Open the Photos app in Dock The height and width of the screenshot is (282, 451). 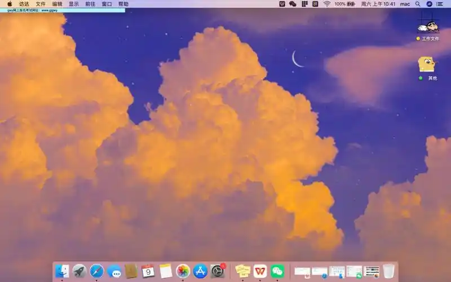(x=183, y=271)
